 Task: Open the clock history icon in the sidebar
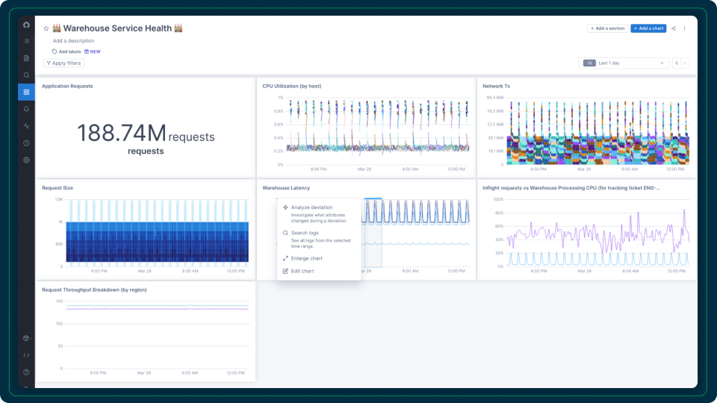click(x=27, y=143)
